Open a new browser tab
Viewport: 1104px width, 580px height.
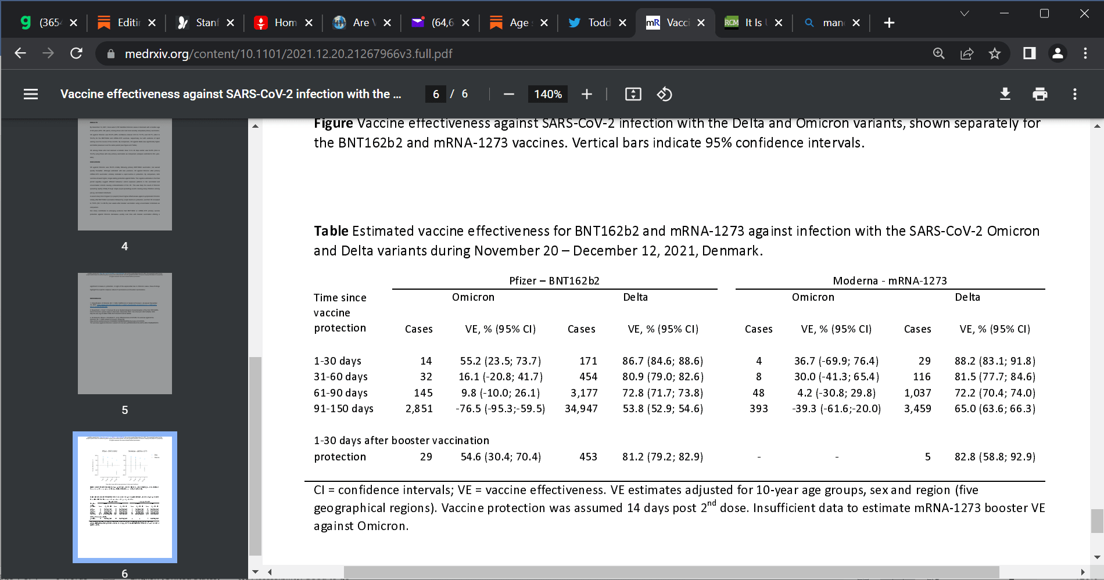(x=889, y=23)
